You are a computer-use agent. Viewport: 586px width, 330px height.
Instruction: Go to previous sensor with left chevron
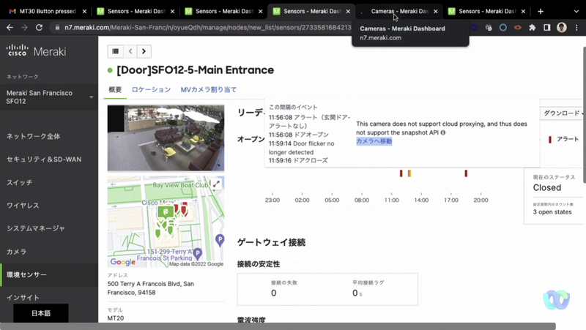point(130,51)
